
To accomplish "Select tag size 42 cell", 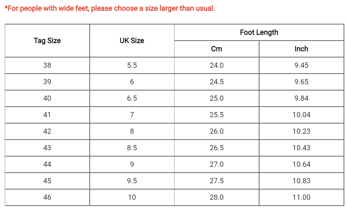I will click(x=47, y=131).
